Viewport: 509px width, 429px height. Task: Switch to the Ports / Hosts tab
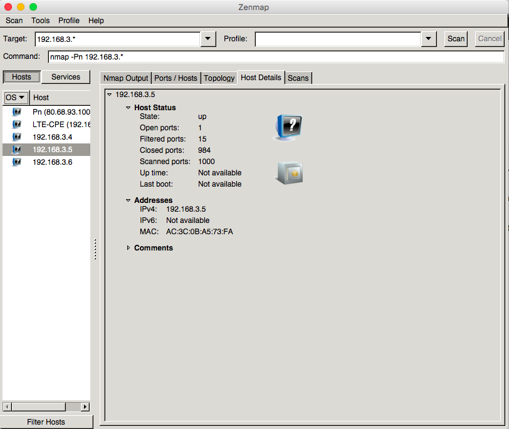click(176, 78)
